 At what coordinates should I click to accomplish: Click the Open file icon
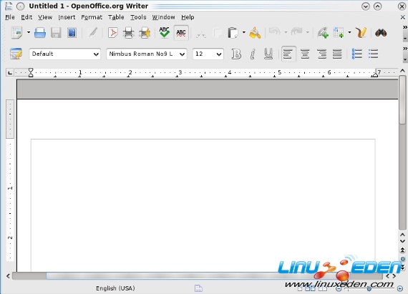pos(40,33)
